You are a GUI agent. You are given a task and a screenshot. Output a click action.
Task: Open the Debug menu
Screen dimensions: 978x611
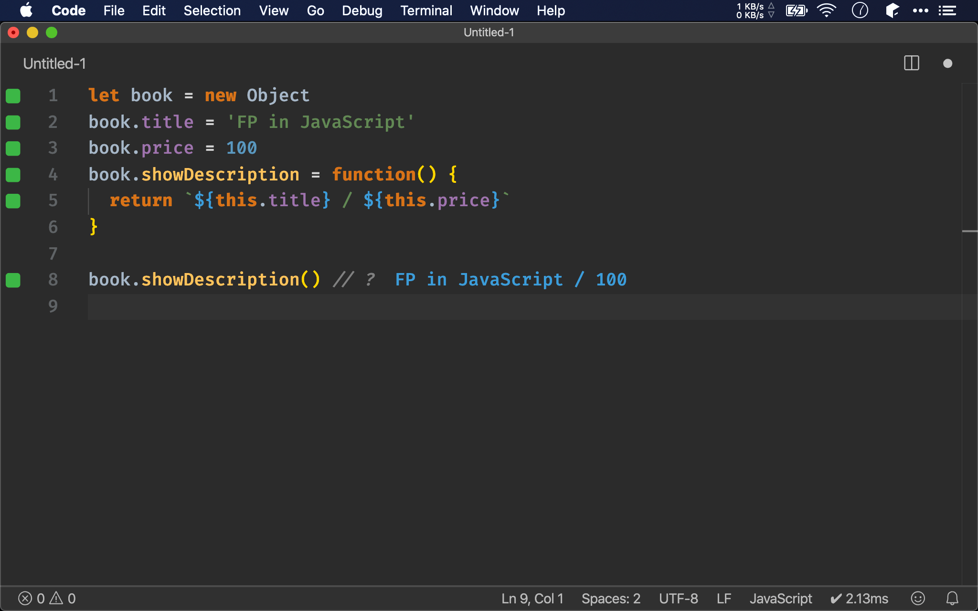(x=361, y=11)
